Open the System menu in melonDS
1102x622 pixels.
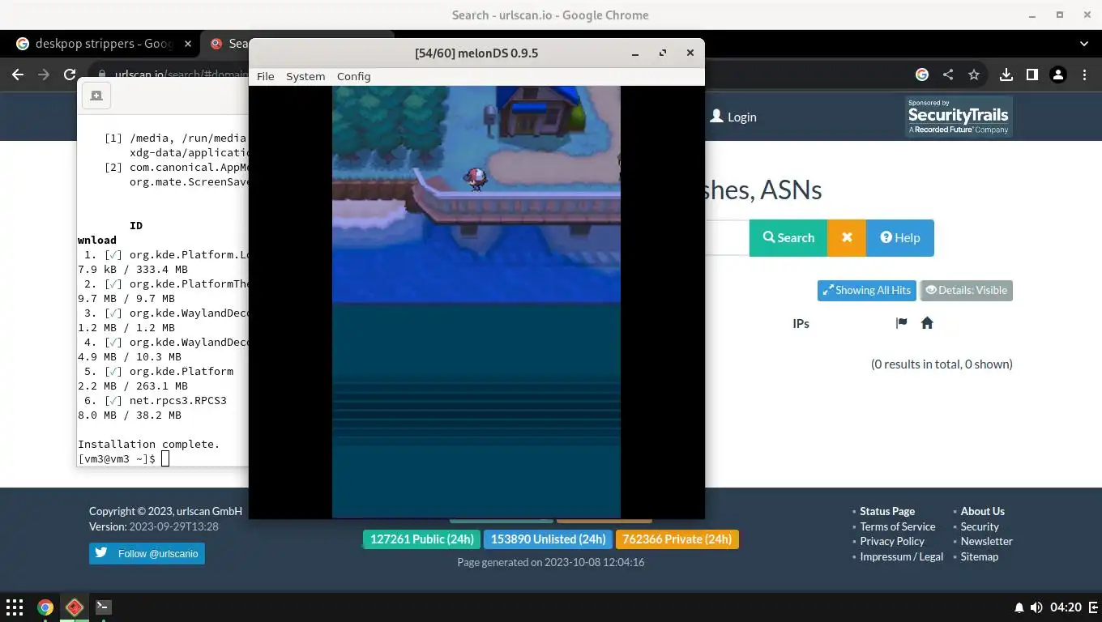pyautogui.click(x=305, y=76)
